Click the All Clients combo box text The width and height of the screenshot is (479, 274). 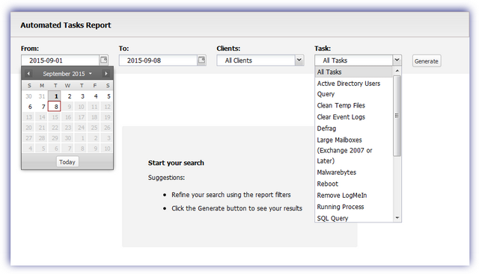[239, 60]
